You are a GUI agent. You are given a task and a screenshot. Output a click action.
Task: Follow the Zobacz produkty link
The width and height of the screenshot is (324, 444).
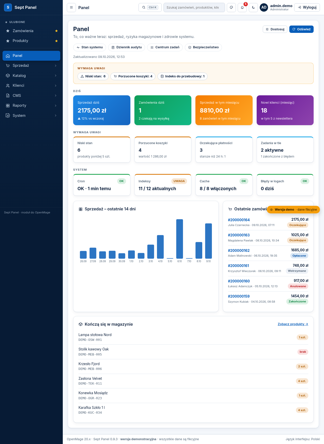pyautogui.click(x=293, y=324)
